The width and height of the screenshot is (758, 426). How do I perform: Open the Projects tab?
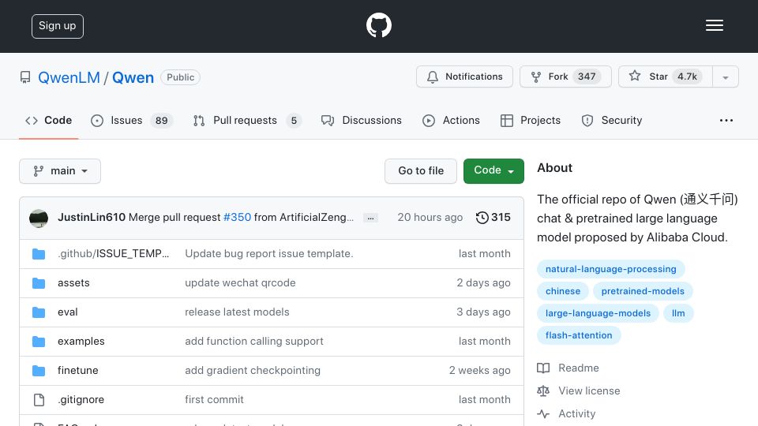531,120
